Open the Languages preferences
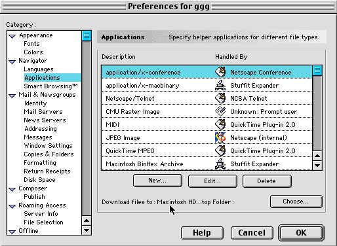This screenshot has height=246, width=337. click(x=39, y=69)
